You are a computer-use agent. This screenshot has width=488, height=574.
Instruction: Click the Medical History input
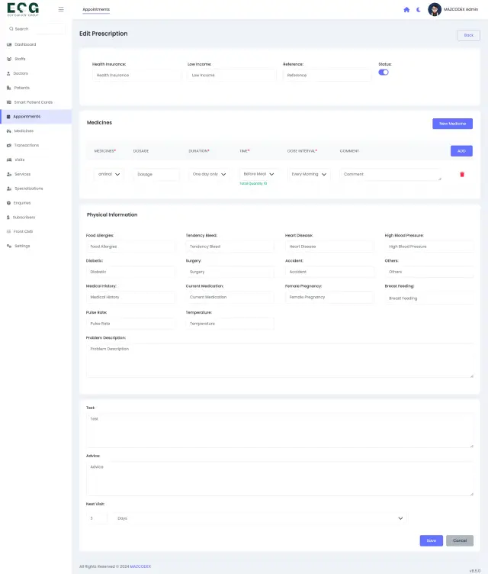tap(130, 297)
